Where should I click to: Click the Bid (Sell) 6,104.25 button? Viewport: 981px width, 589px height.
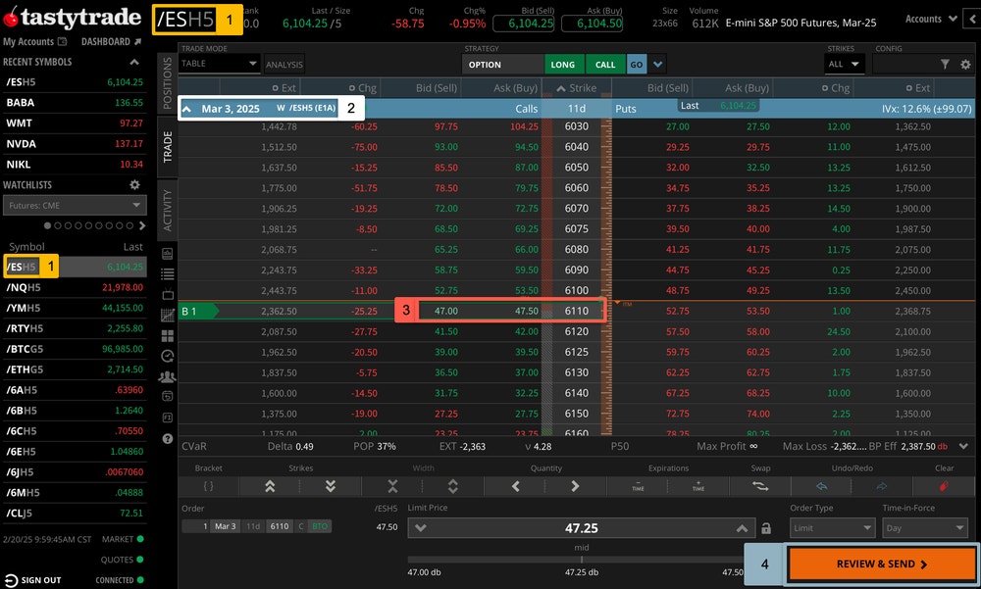click(524, 24)
